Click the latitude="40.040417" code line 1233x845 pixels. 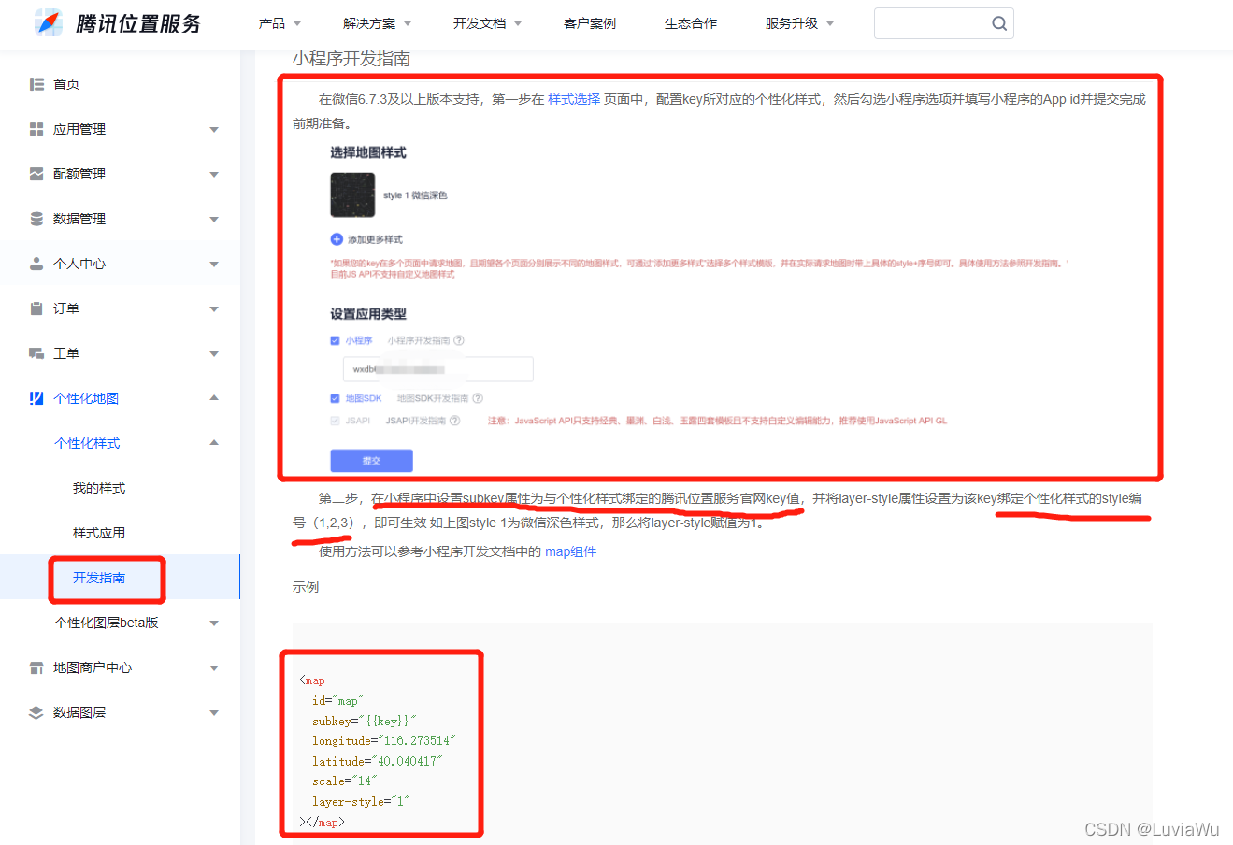[378, 762]
